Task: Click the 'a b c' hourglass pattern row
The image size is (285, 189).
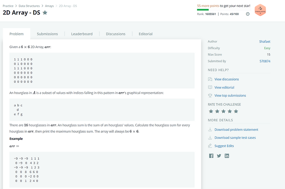Action: coord(18,105)
